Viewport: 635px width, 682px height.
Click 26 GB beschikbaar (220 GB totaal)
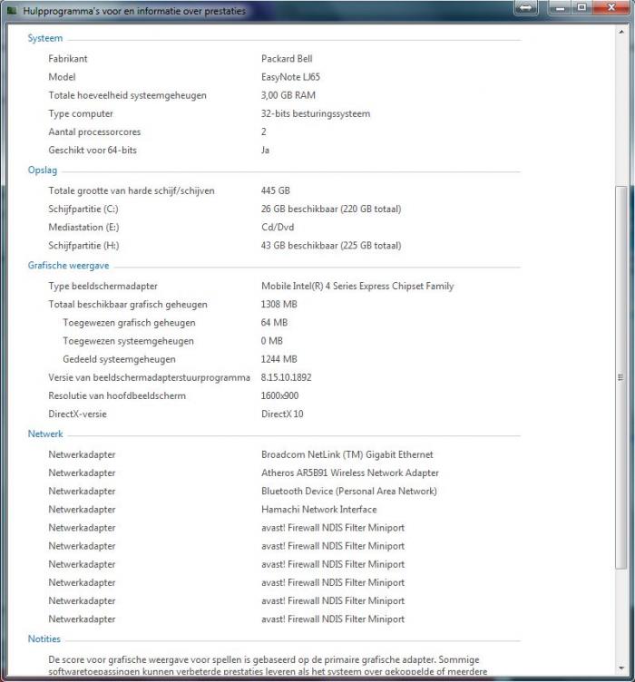pyautogui.click(x=331, y=209)
